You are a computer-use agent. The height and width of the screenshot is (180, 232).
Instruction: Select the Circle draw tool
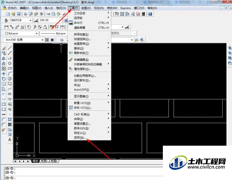[x=10, y=78]
